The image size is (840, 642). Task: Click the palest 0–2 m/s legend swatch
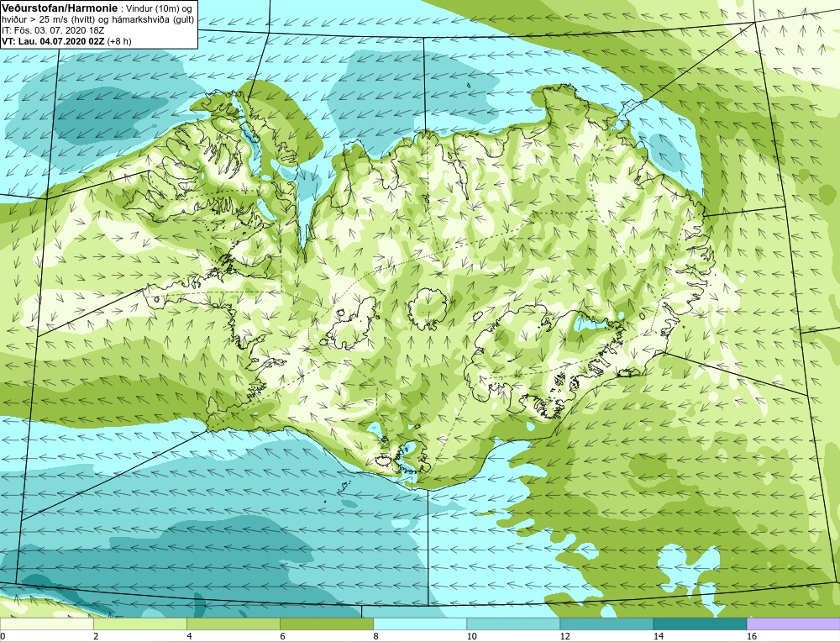point(46,624)
